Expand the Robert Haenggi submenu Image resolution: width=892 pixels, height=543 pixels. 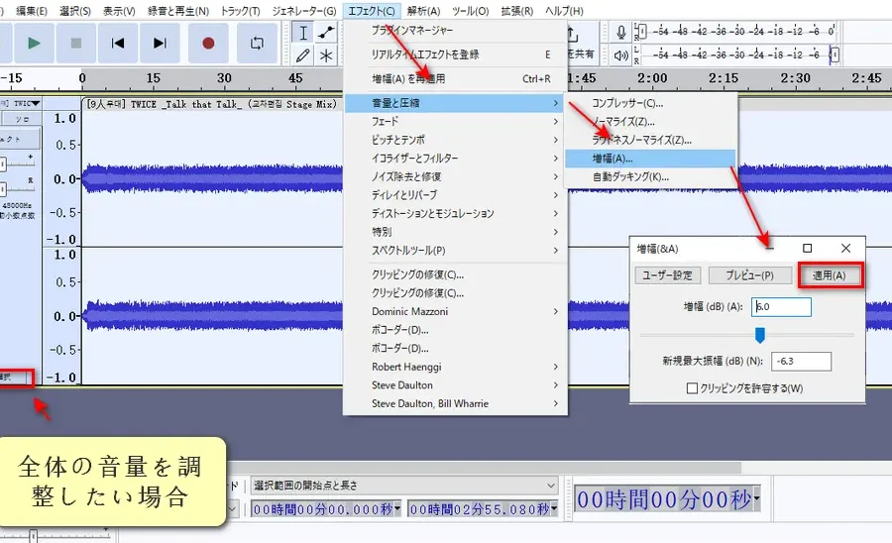tap(455, 367)
